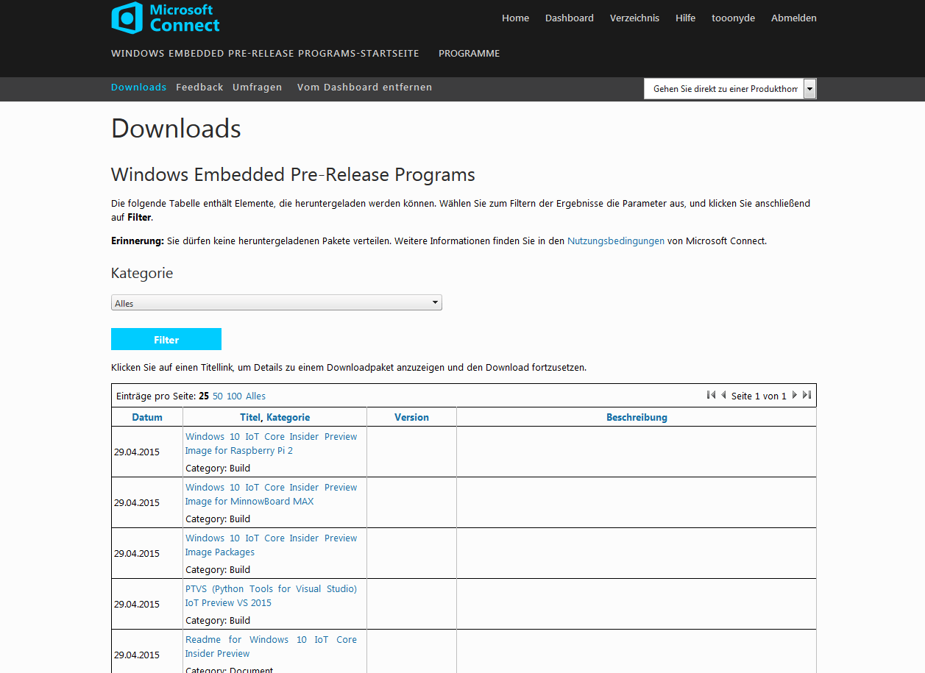The height and width of the screenshot is (673, 925).
Task: Click date 29.04.2015 in Image Packages row
Action: [137, 553]
